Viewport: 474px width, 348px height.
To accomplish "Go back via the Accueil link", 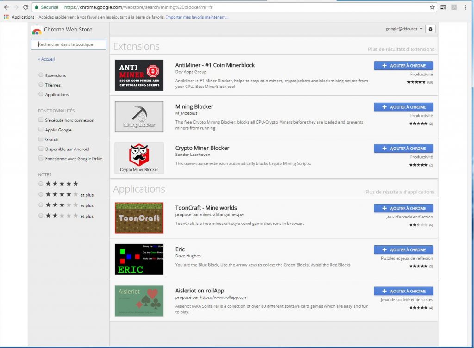I will pyautogui.click(x=46, y=59).
